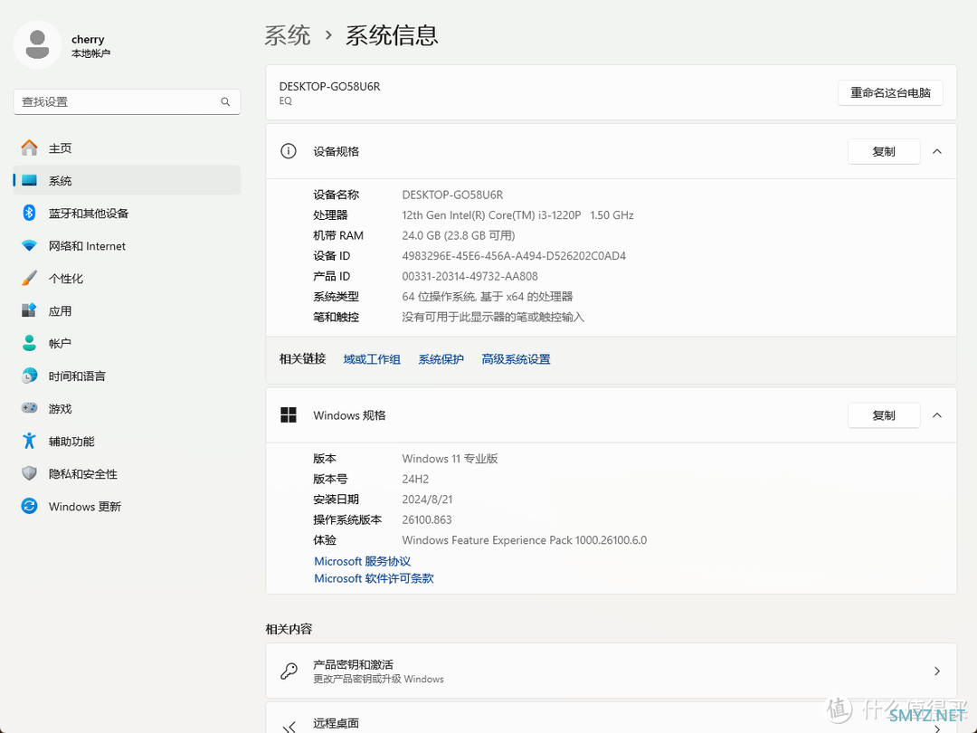Click the cherry account name
Image resolution: width=977 pixels, height=733 pixels.
tap(88, 39)
